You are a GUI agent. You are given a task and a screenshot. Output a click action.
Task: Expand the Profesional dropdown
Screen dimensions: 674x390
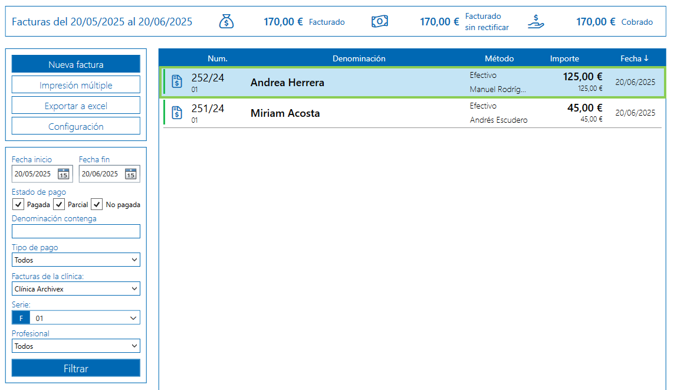tap(76, 346)
